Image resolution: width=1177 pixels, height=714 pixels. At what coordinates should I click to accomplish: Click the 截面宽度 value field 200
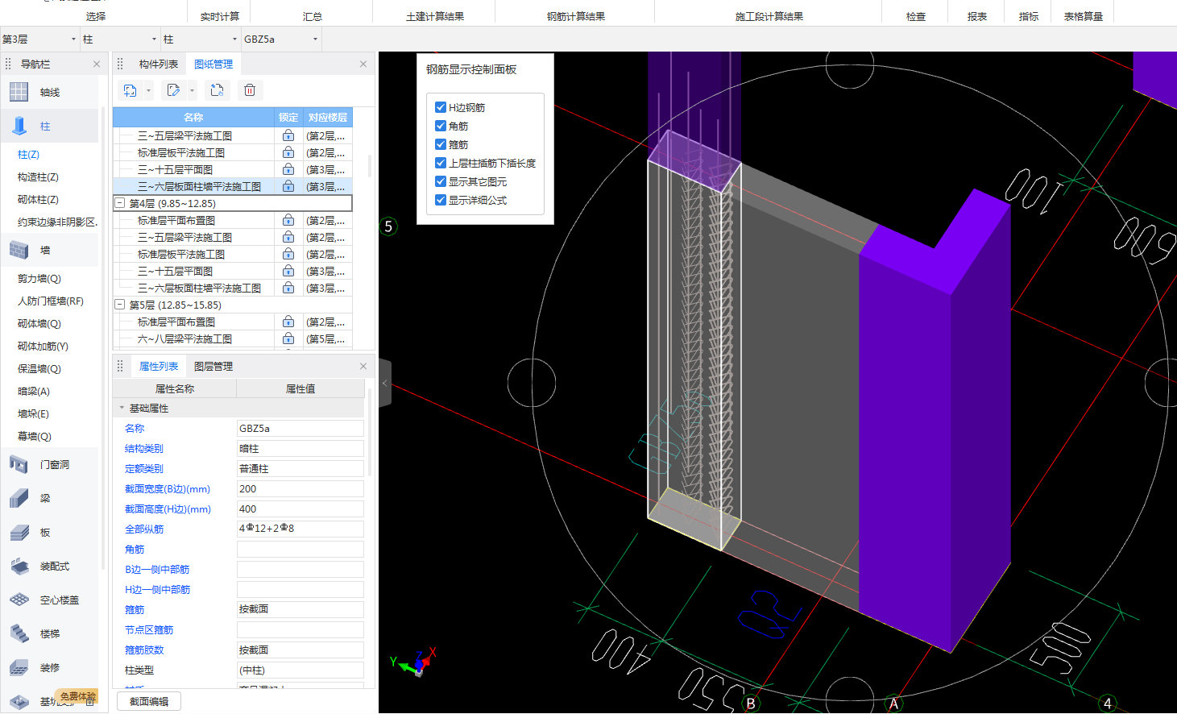300,488
